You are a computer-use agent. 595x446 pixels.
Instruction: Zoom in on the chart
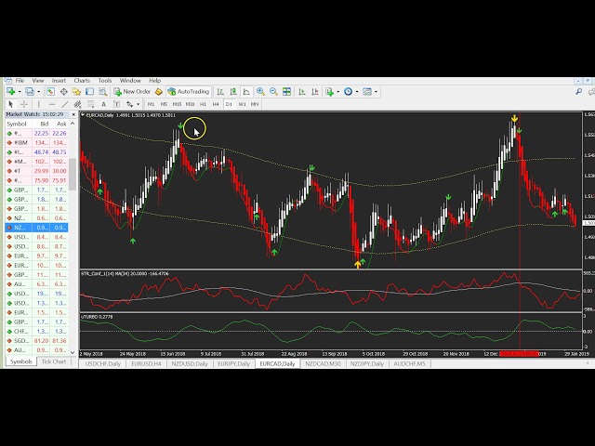click(x=260, y=92)
